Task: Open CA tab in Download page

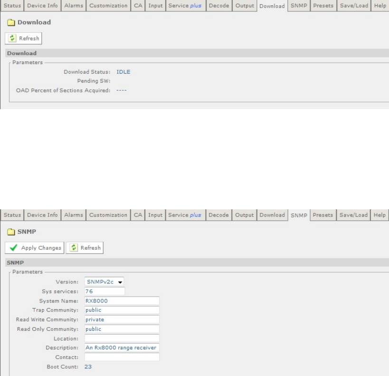Action: coord(138,5)
